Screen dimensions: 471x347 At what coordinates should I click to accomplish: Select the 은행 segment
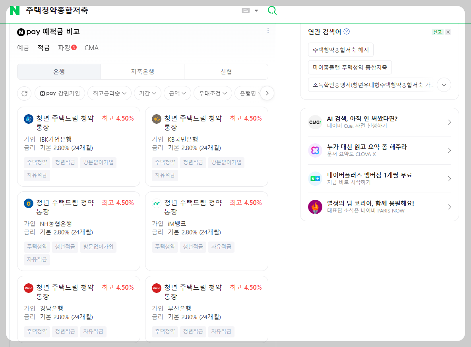[x=59, y=72]
